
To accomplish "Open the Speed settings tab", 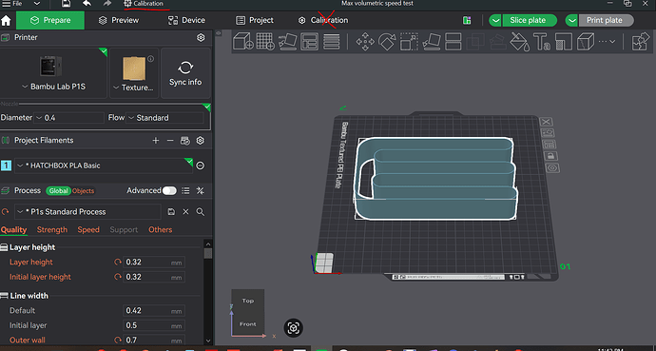I will pyautogui.click(x=88, y=229).
